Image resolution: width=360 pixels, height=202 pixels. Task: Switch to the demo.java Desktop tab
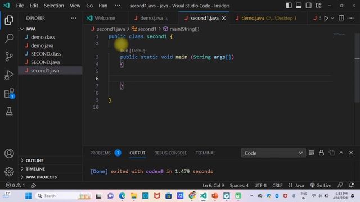pyautogui.click(x=268, y=18)
